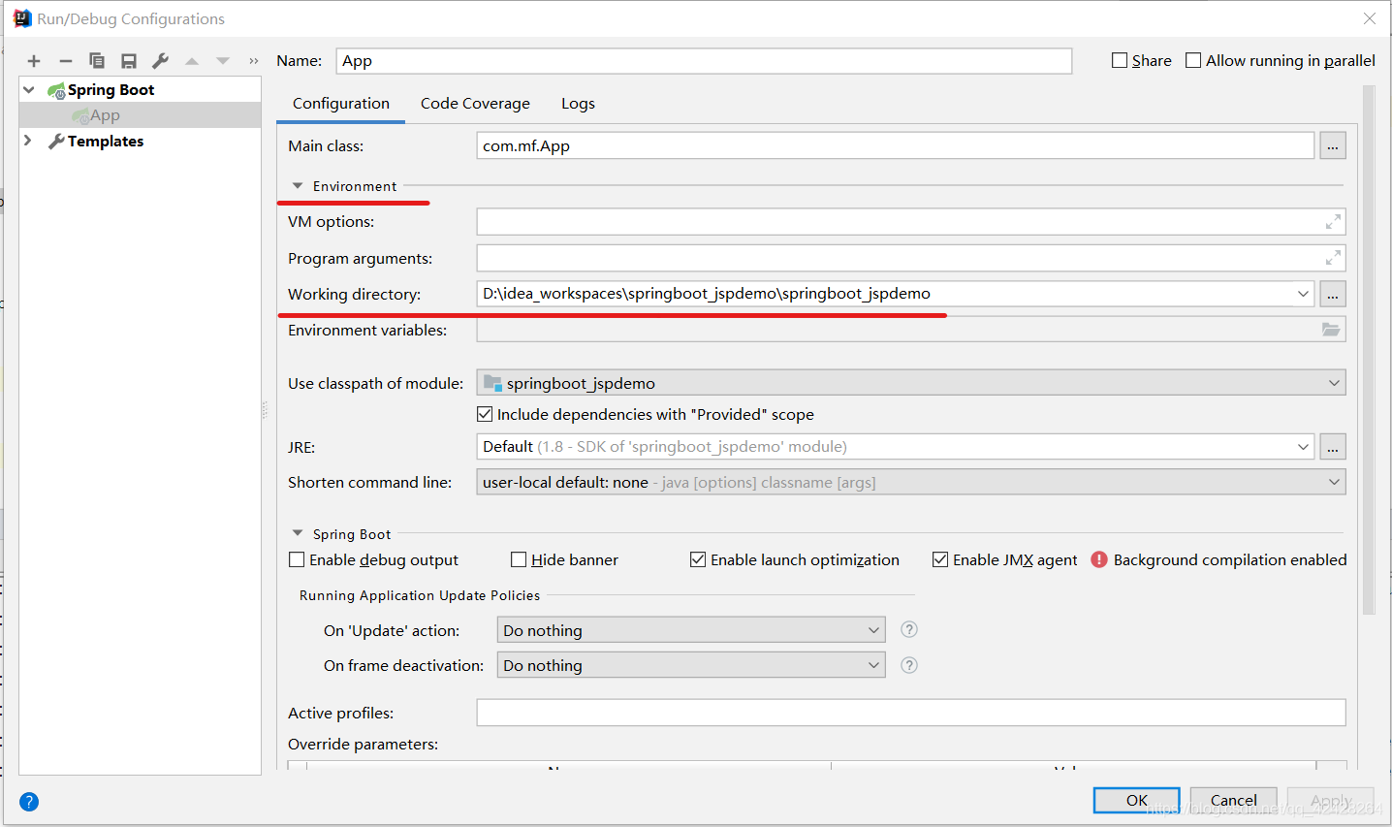Image resolution: width=1392 pixels, height=827 pixels.
Task: Click the Working directory path text
Action: click(707, 294)
